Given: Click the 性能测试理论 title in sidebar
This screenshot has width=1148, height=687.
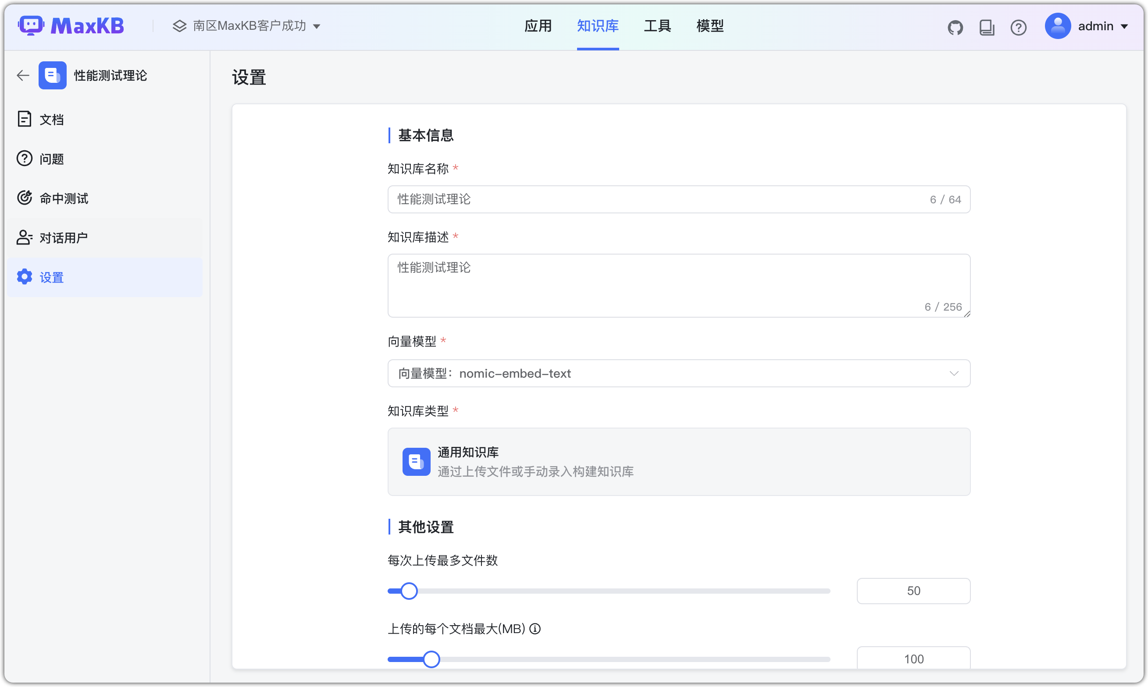Looking at the screenshot, I should click(110, 75).
